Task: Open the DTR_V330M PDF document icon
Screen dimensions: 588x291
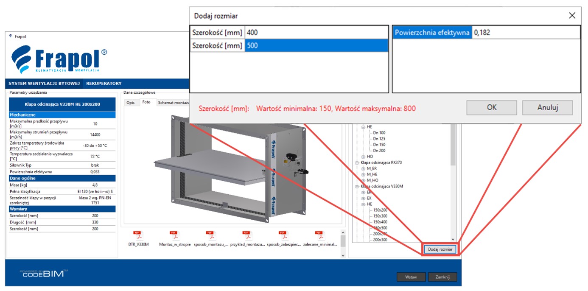Action: click(x=138, y=236)
